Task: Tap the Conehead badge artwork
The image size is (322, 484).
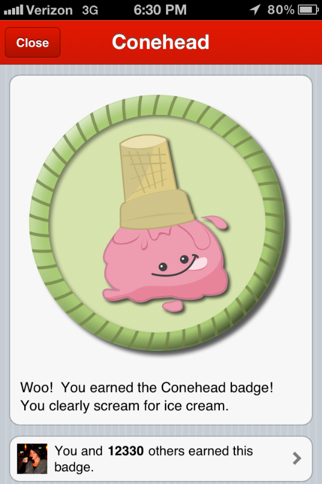Action: pyautogui.click(x=158, y=223)
